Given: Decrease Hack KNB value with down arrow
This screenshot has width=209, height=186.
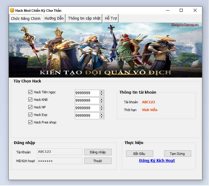Looking at the screenshot, I should click(102, 102).
